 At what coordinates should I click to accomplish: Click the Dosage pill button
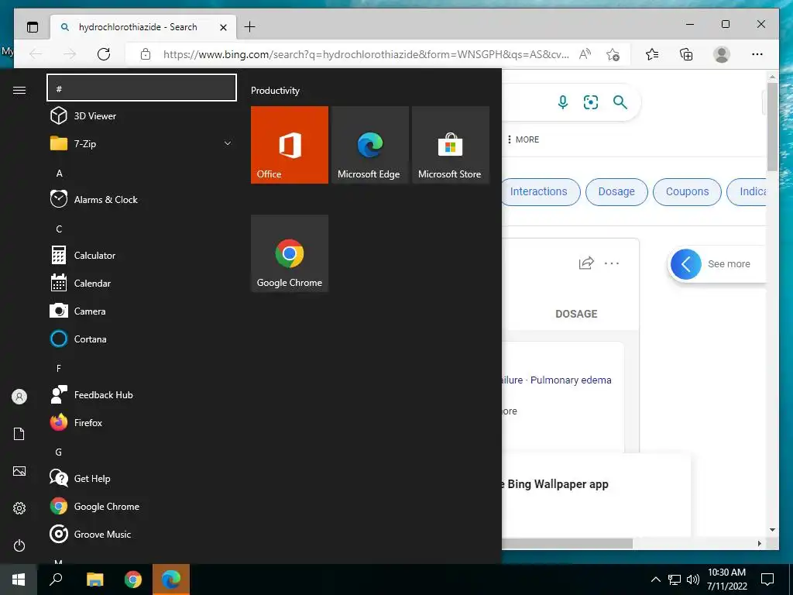[616, 192]
